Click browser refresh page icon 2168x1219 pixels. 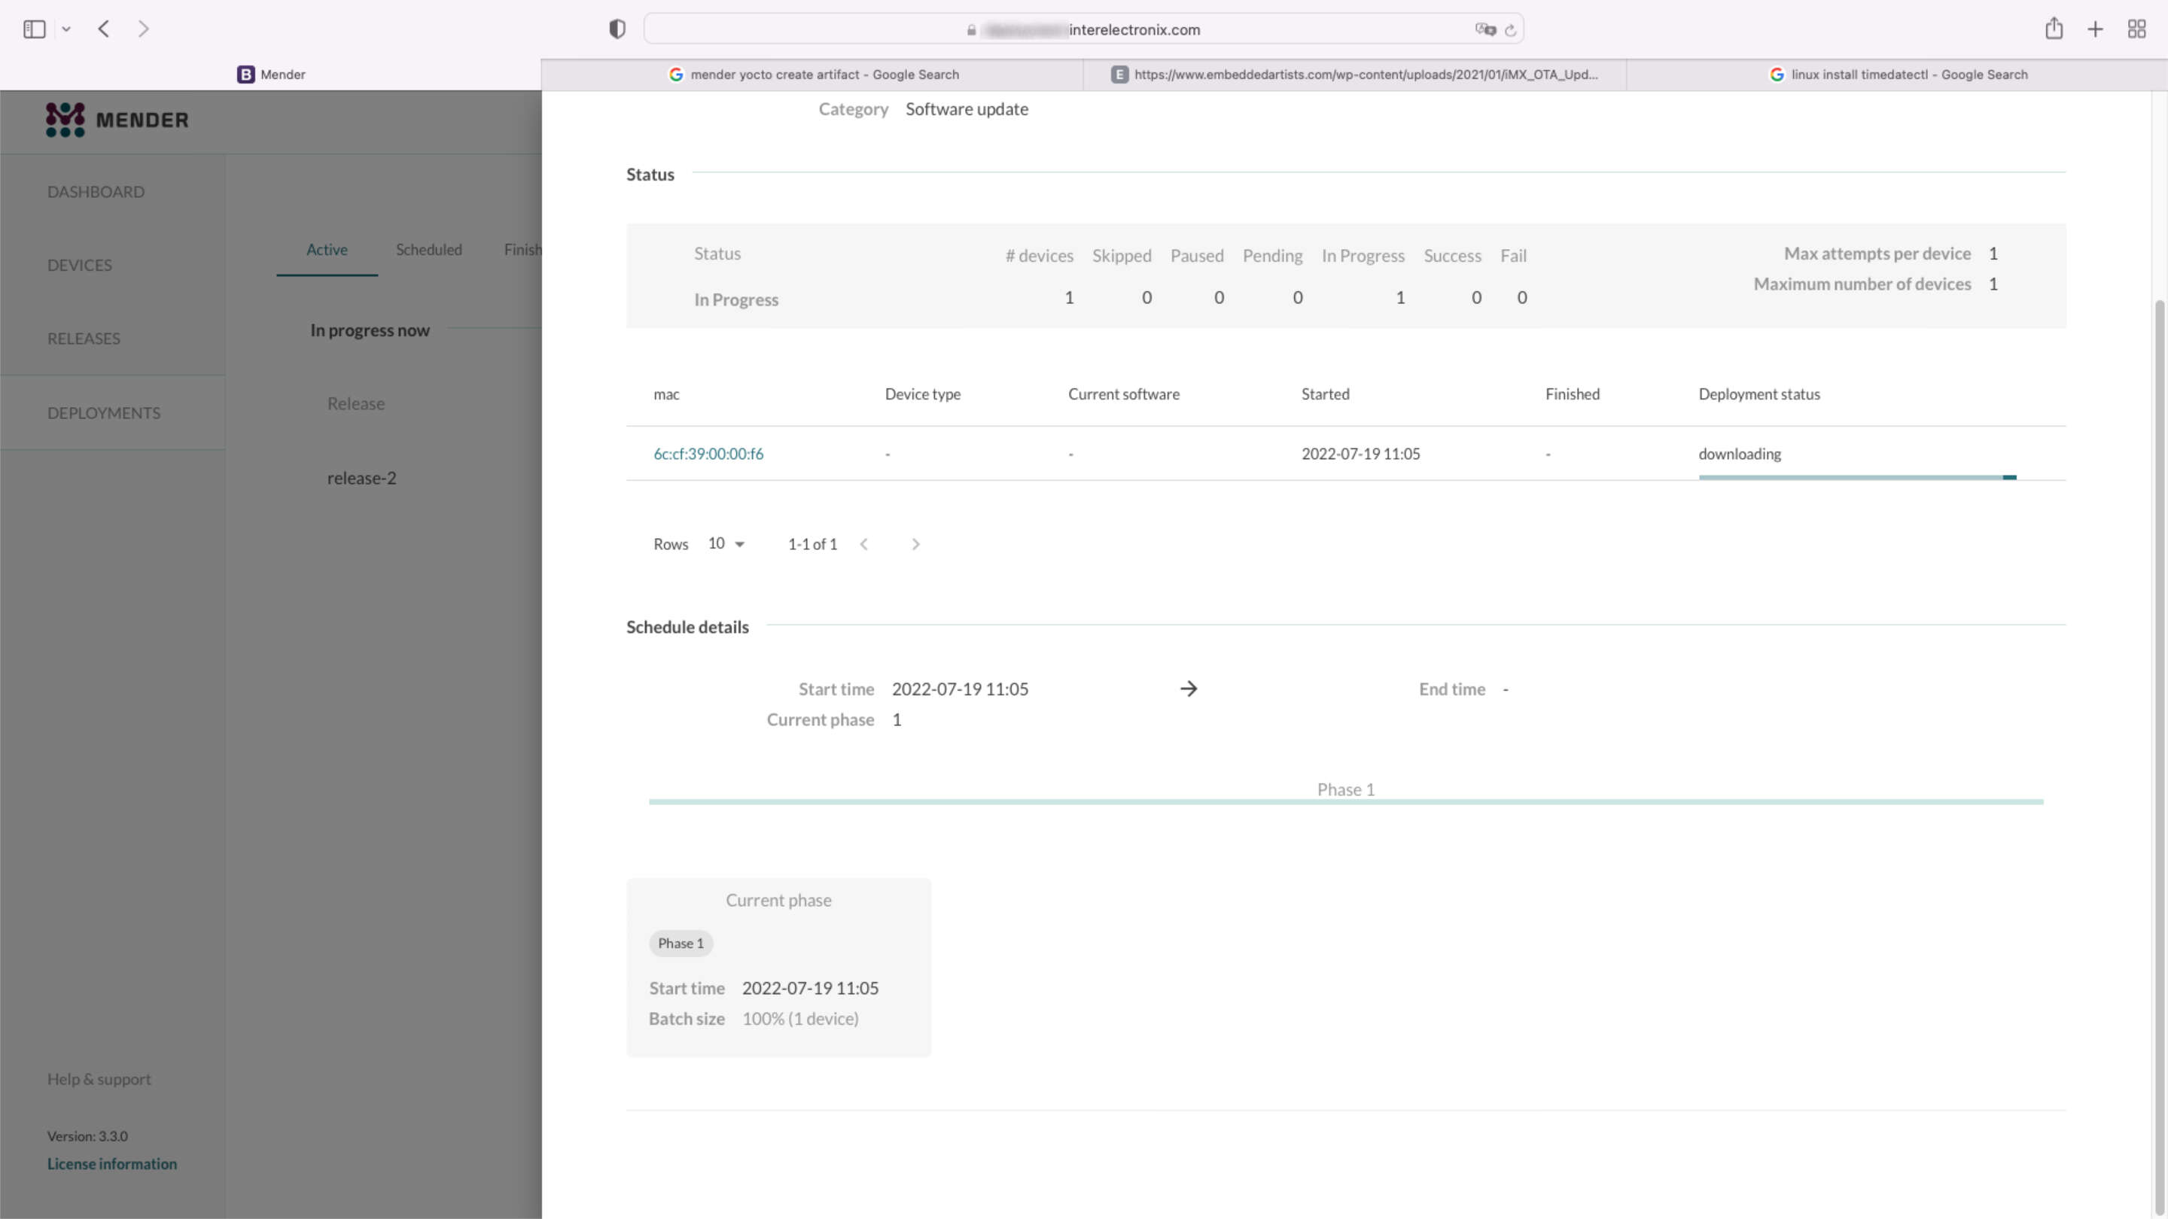pyautogui.click(x=1512, y=29)
